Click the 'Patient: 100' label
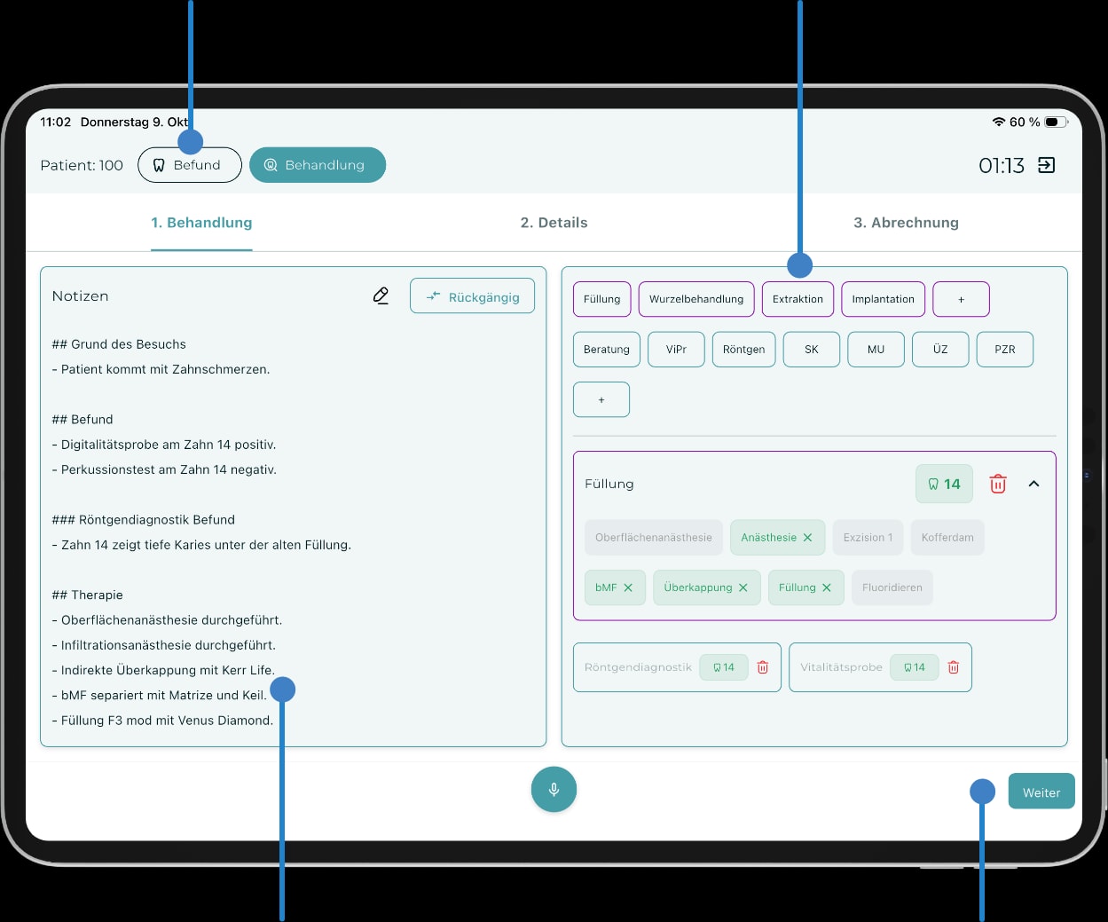This screenshot has height=922, width=1108. 82,165
